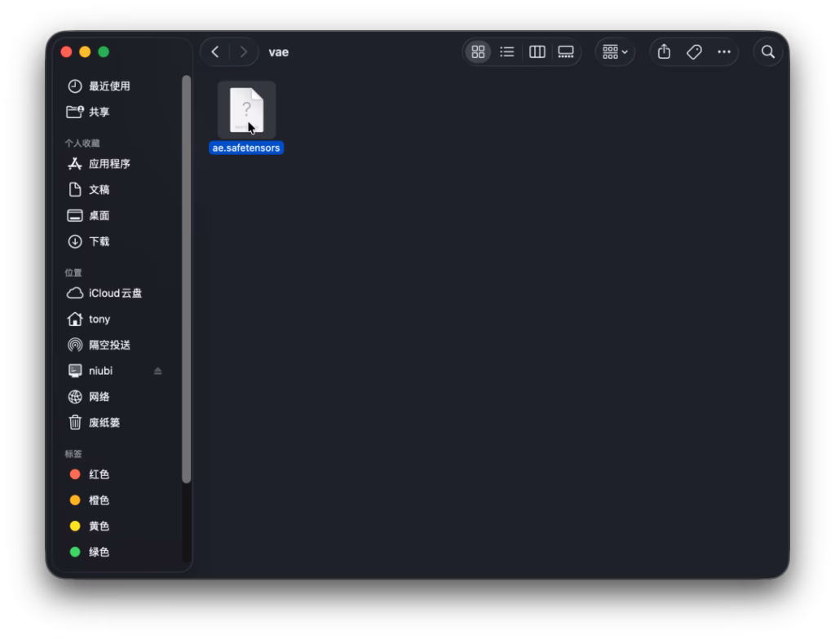This screenshot has height=639, width=835.
Task: Click the Share icon in toolbar
Action: coord(664,52)
